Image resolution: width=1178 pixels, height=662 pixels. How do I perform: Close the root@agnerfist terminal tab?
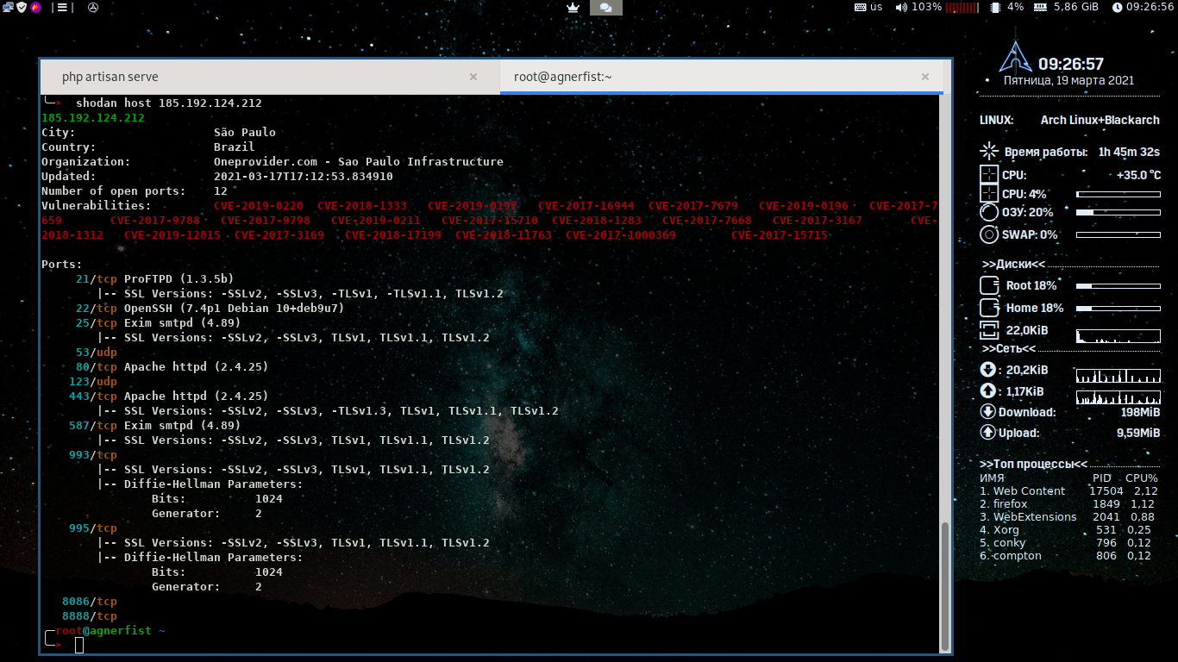point(925,77)
